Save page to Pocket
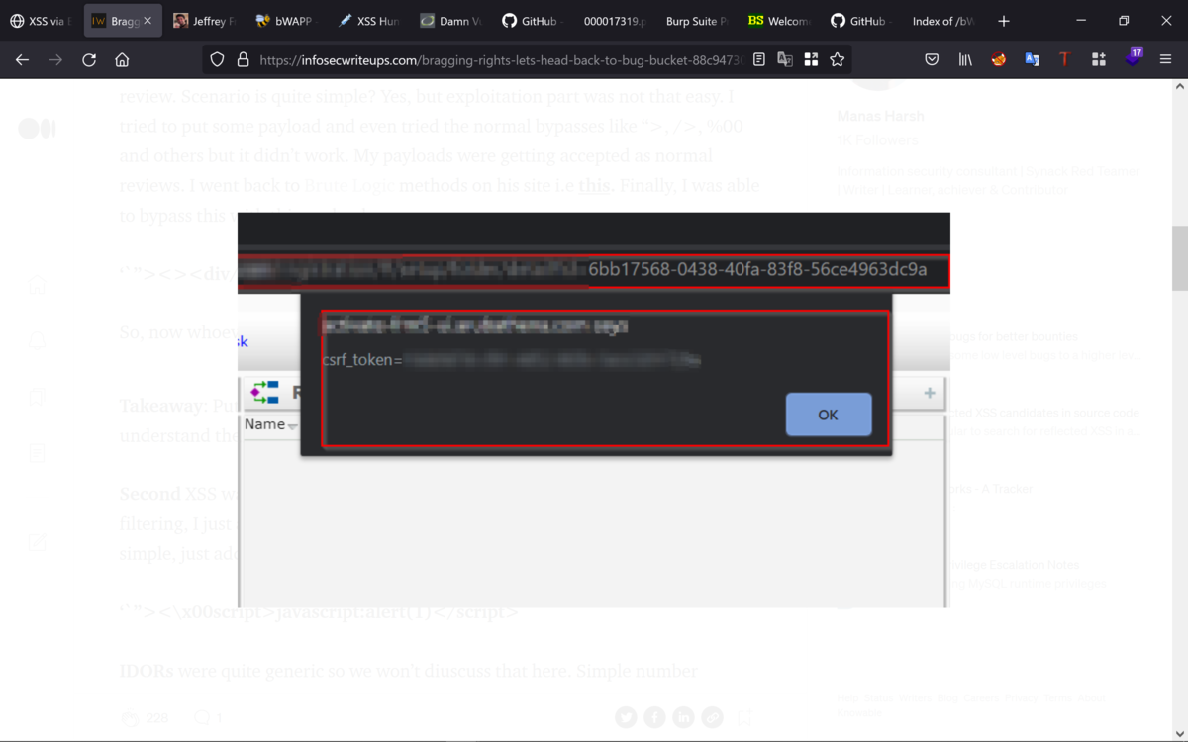1188x742 pixels. [932, 59]
